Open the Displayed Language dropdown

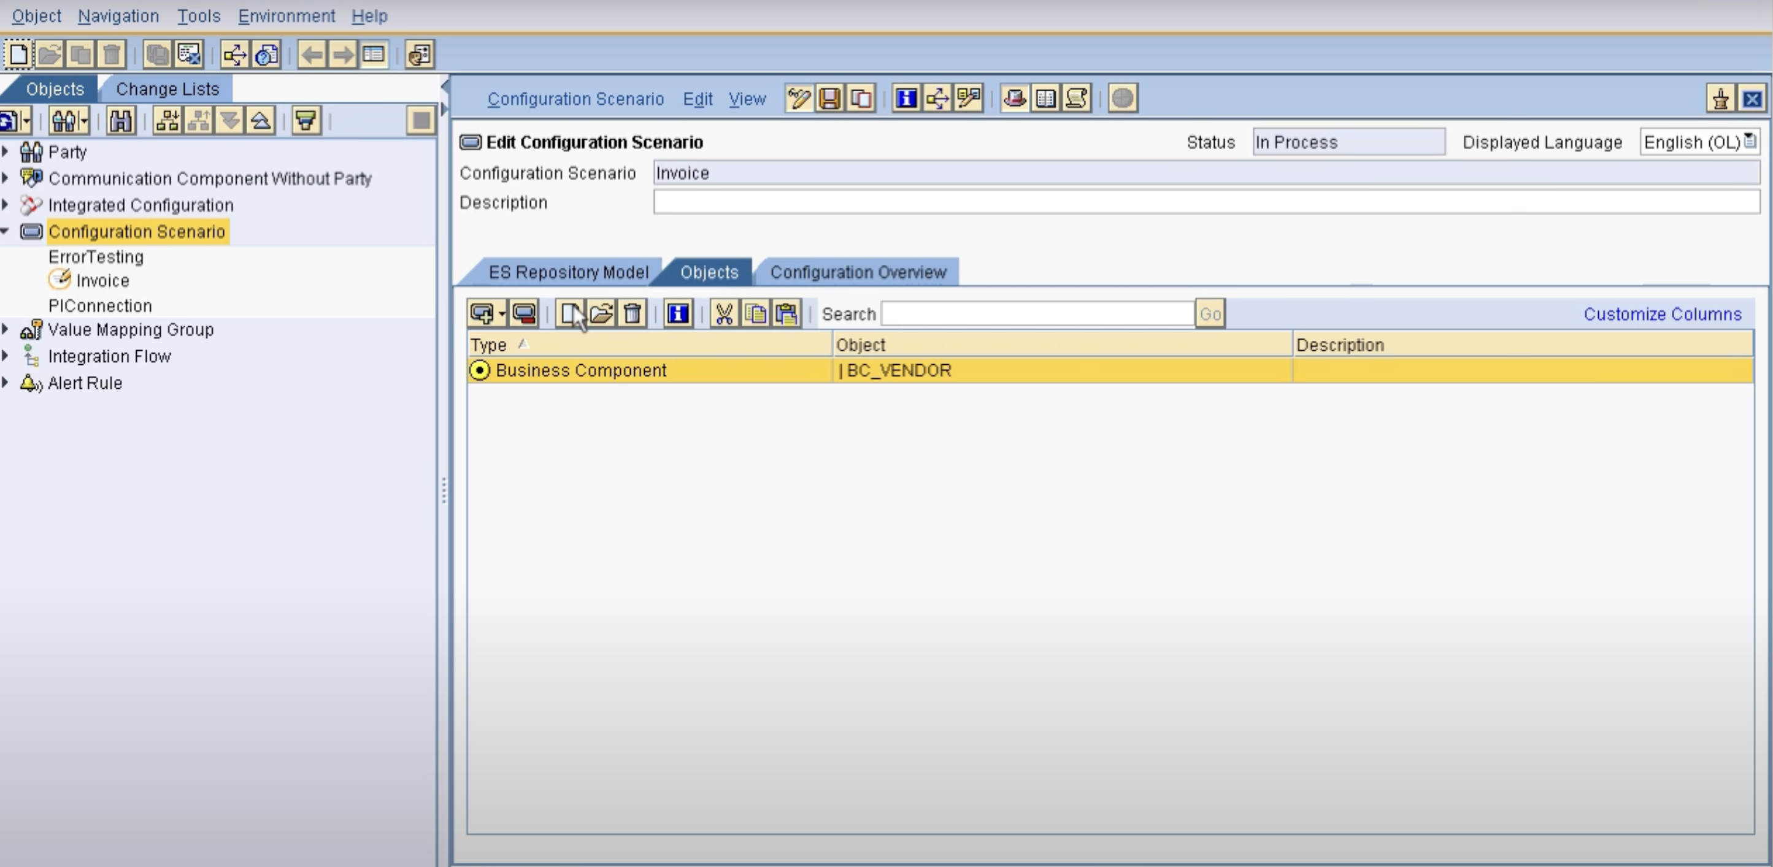1749,142
